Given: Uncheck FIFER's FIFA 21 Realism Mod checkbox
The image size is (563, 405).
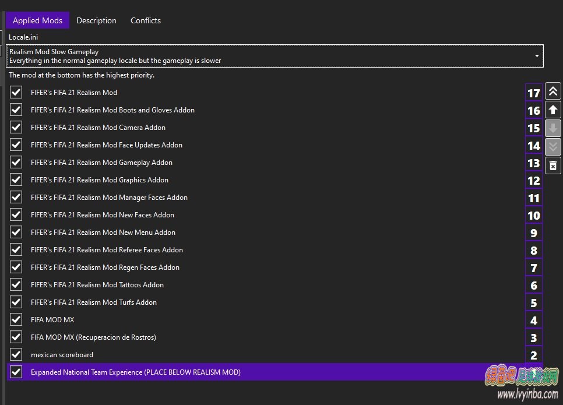Looking at the screenshot, I should [x=16, y=92].
